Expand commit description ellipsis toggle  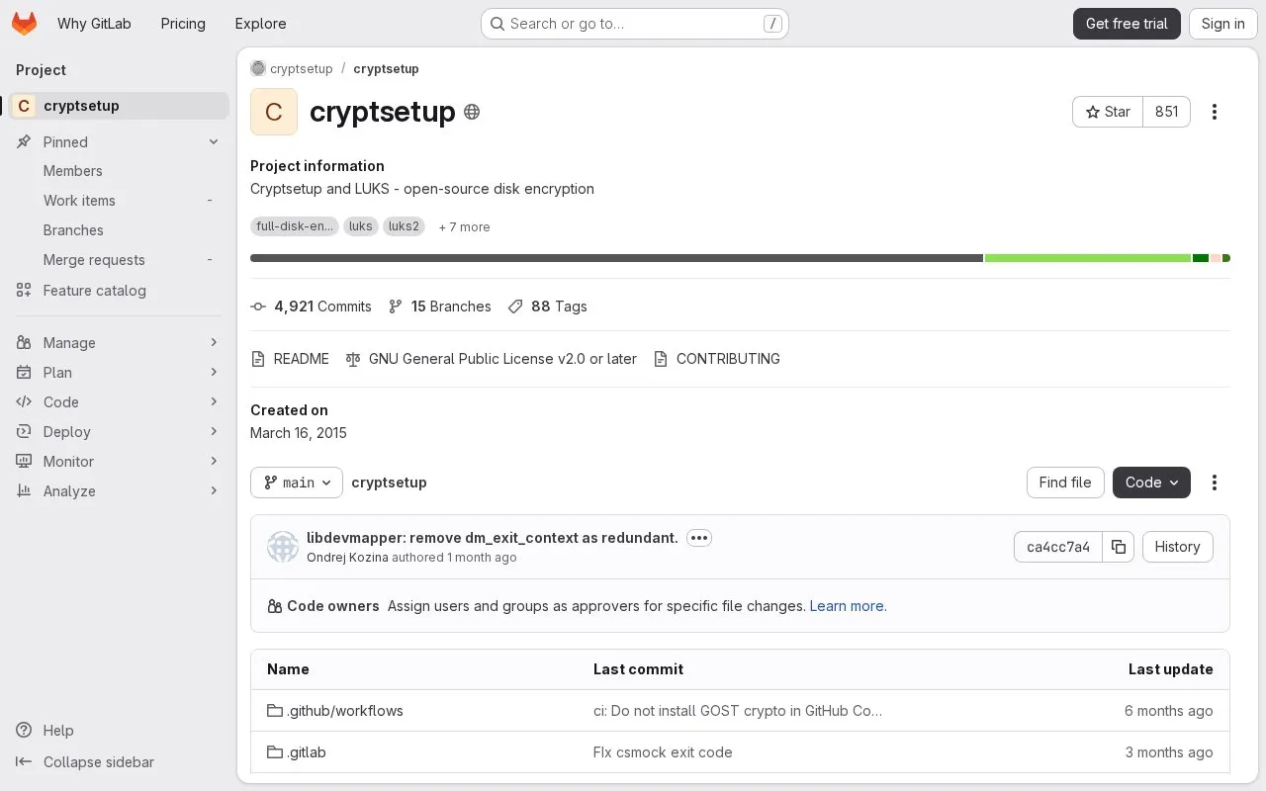click(x=699, y=538)
